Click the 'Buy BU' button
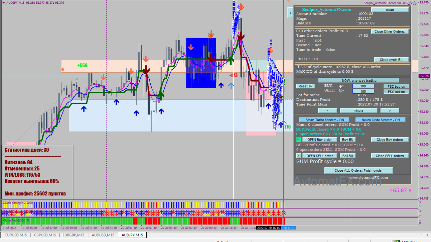The width and height of the screenshot is (431, 242). 347,140
